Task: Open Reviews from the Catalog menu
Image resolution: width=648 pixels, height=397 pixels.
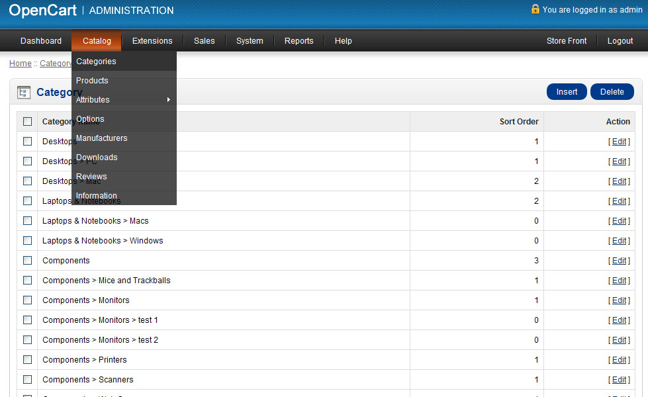Action: 91,177
